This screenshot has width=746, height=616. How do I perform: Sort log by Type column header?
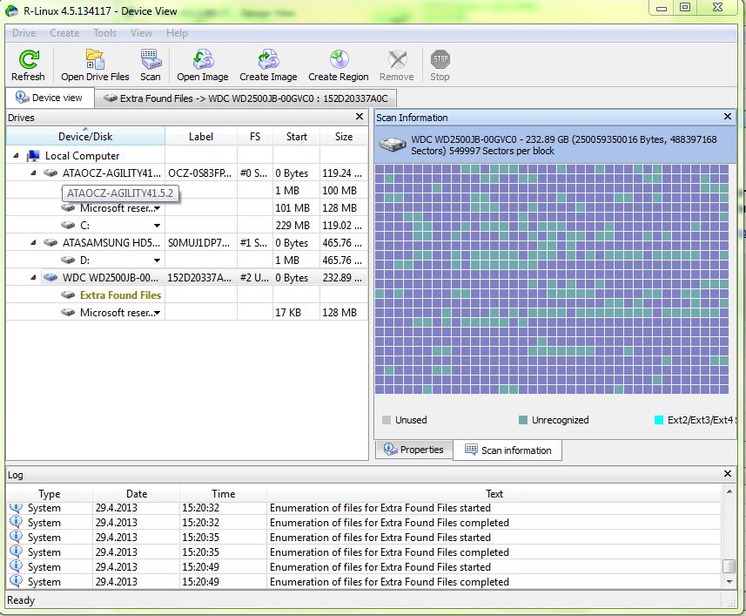pos(50,494)
